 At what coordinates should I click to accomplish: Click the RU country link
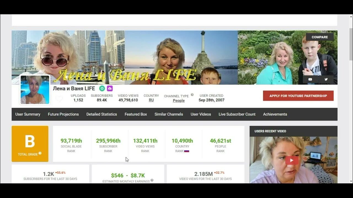pos(151,100)
